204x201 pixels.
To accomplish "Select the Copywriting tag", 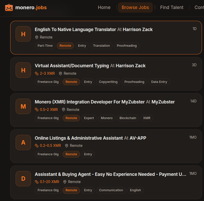I will point(108,82).
